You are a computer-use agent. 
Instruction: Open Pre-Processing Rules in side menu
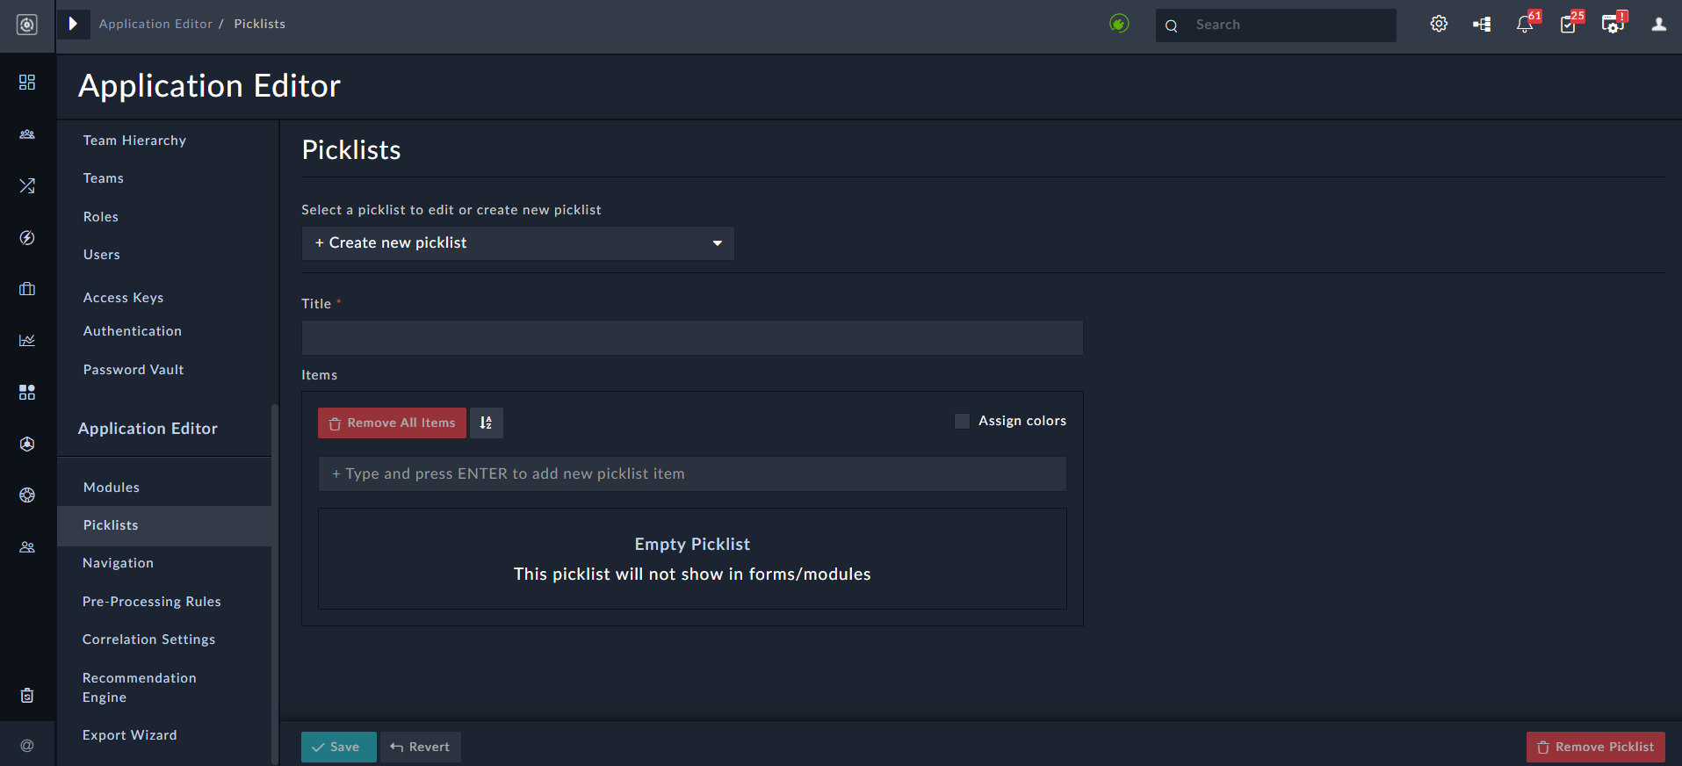pos(152,602)
